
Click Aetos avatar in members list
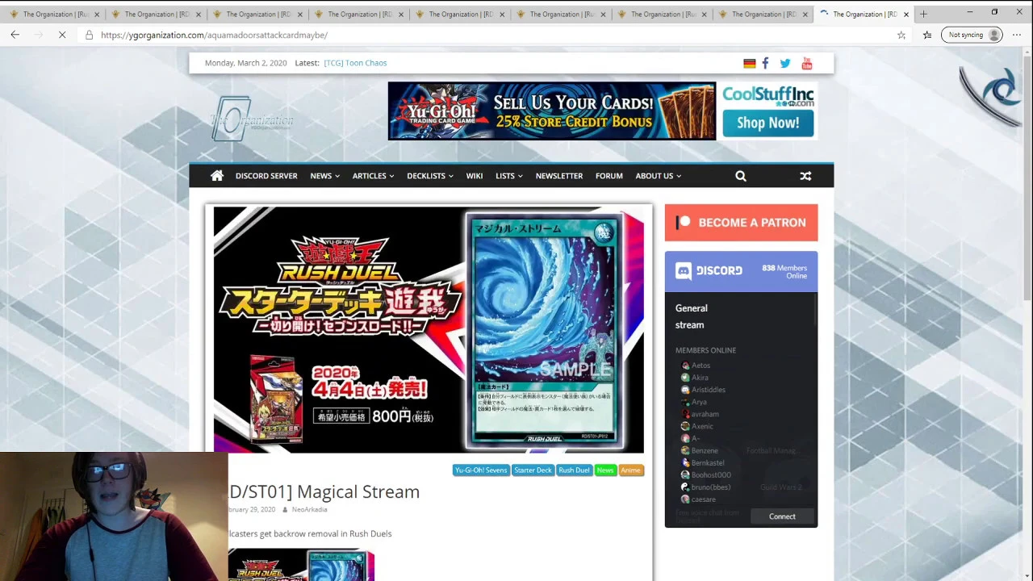685,366
